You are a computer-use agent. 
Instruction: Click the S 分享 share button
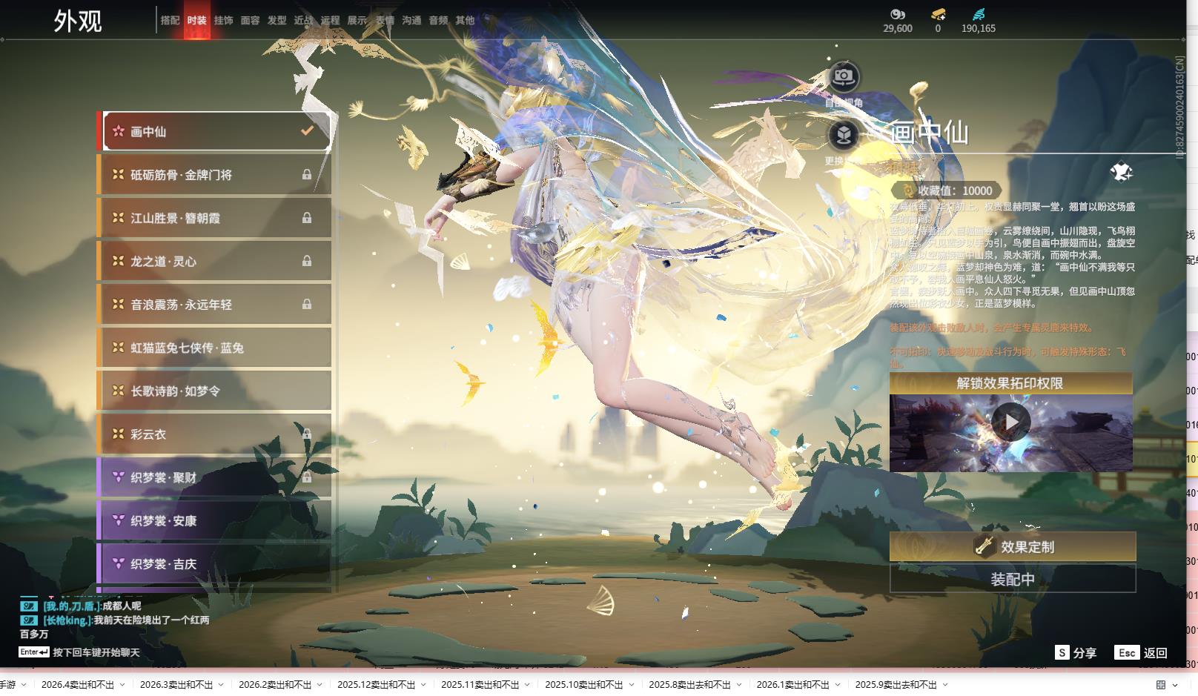click(x=1076, y=653)
